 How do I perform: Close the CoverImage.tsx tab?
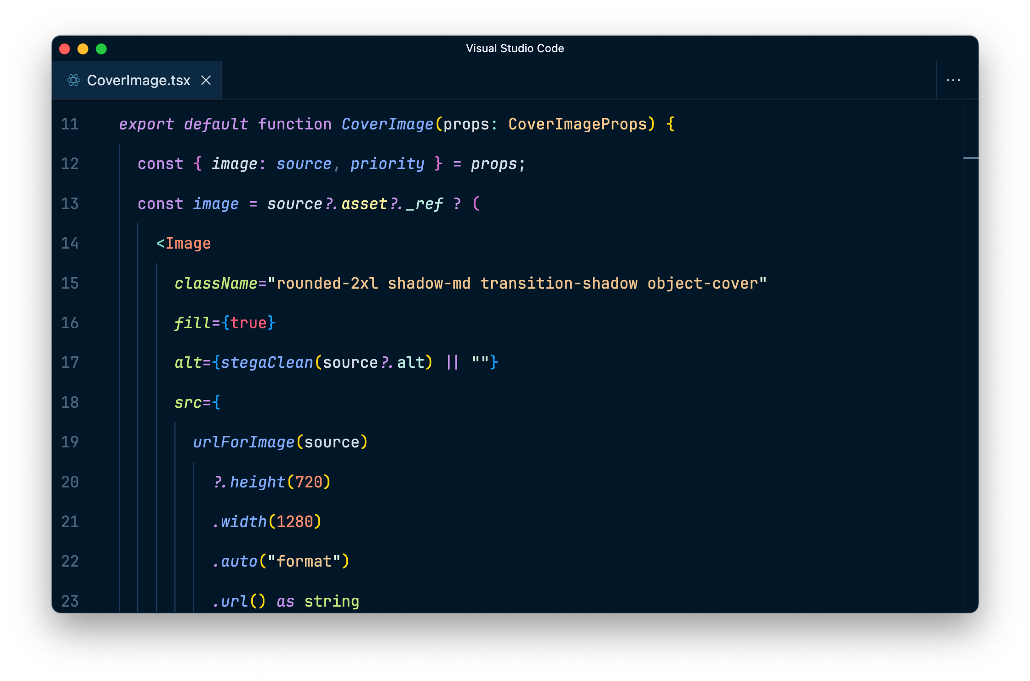click(x=206, y=80)
